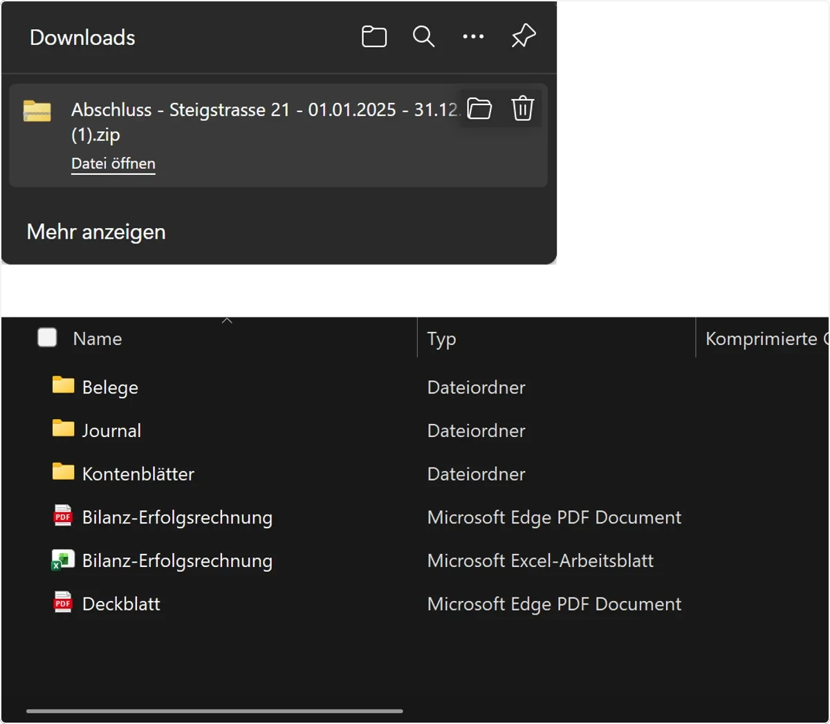Click the Downloads panel title

(x=82, y=37)
